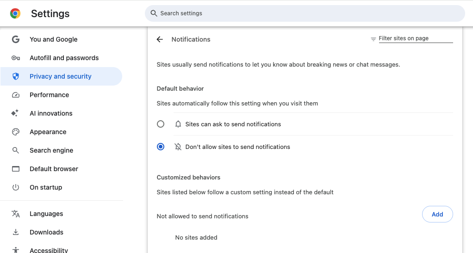Focus the Filter sites on page field
This screenshot has height=253, width=473.
tap(416, 38)
